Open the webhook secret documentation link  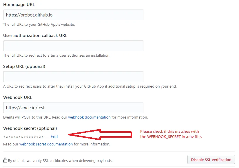coord(46,144)
